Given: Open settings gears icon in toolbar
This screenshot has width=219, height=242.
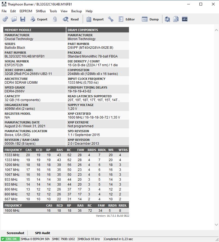Looking at the screenshot, I should (5, 19).
